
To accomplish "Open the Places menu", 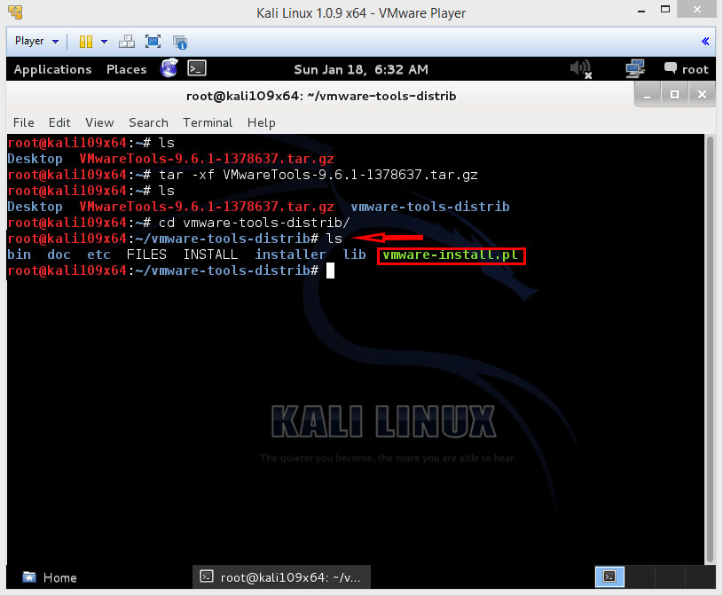I will tap(126, 69).
